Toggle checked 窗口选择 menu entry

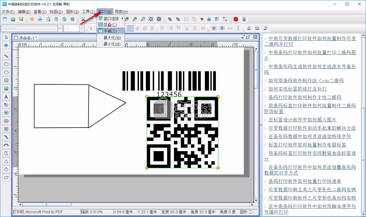111,19
